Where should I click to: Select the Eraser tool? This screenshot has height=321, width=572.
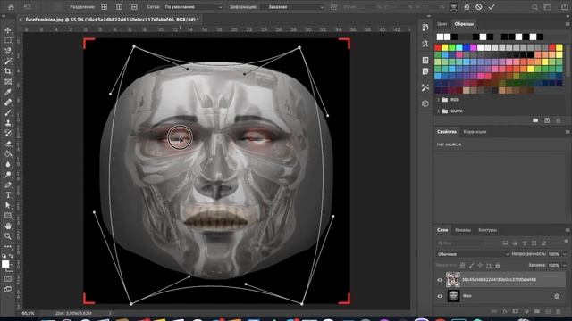point(8,144)
